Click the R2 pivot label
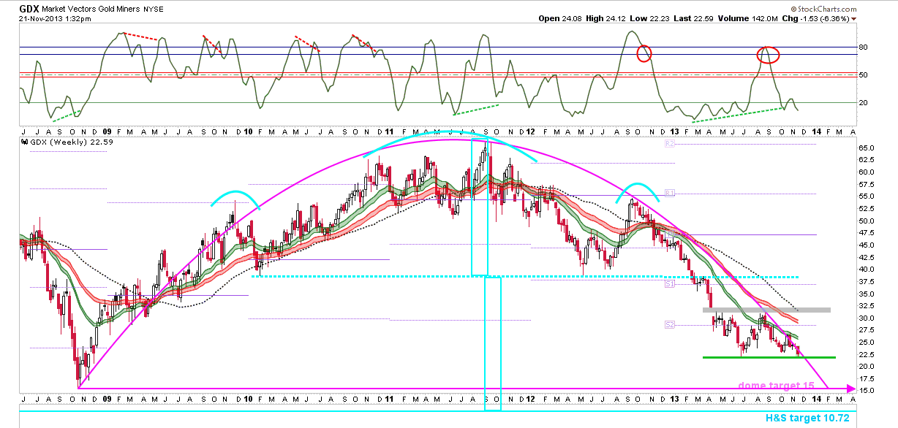Image resolution: width=898 pixels, height=428 pixels. [669, 145]
